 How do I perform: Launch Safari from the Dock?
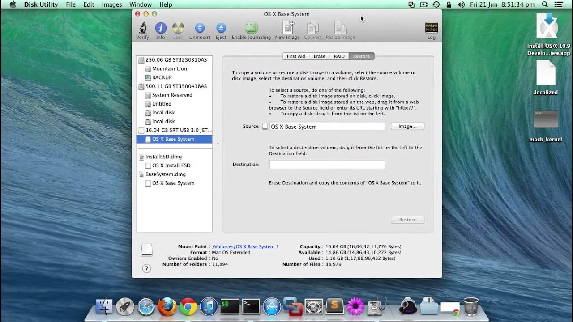[x=146, y=306]
